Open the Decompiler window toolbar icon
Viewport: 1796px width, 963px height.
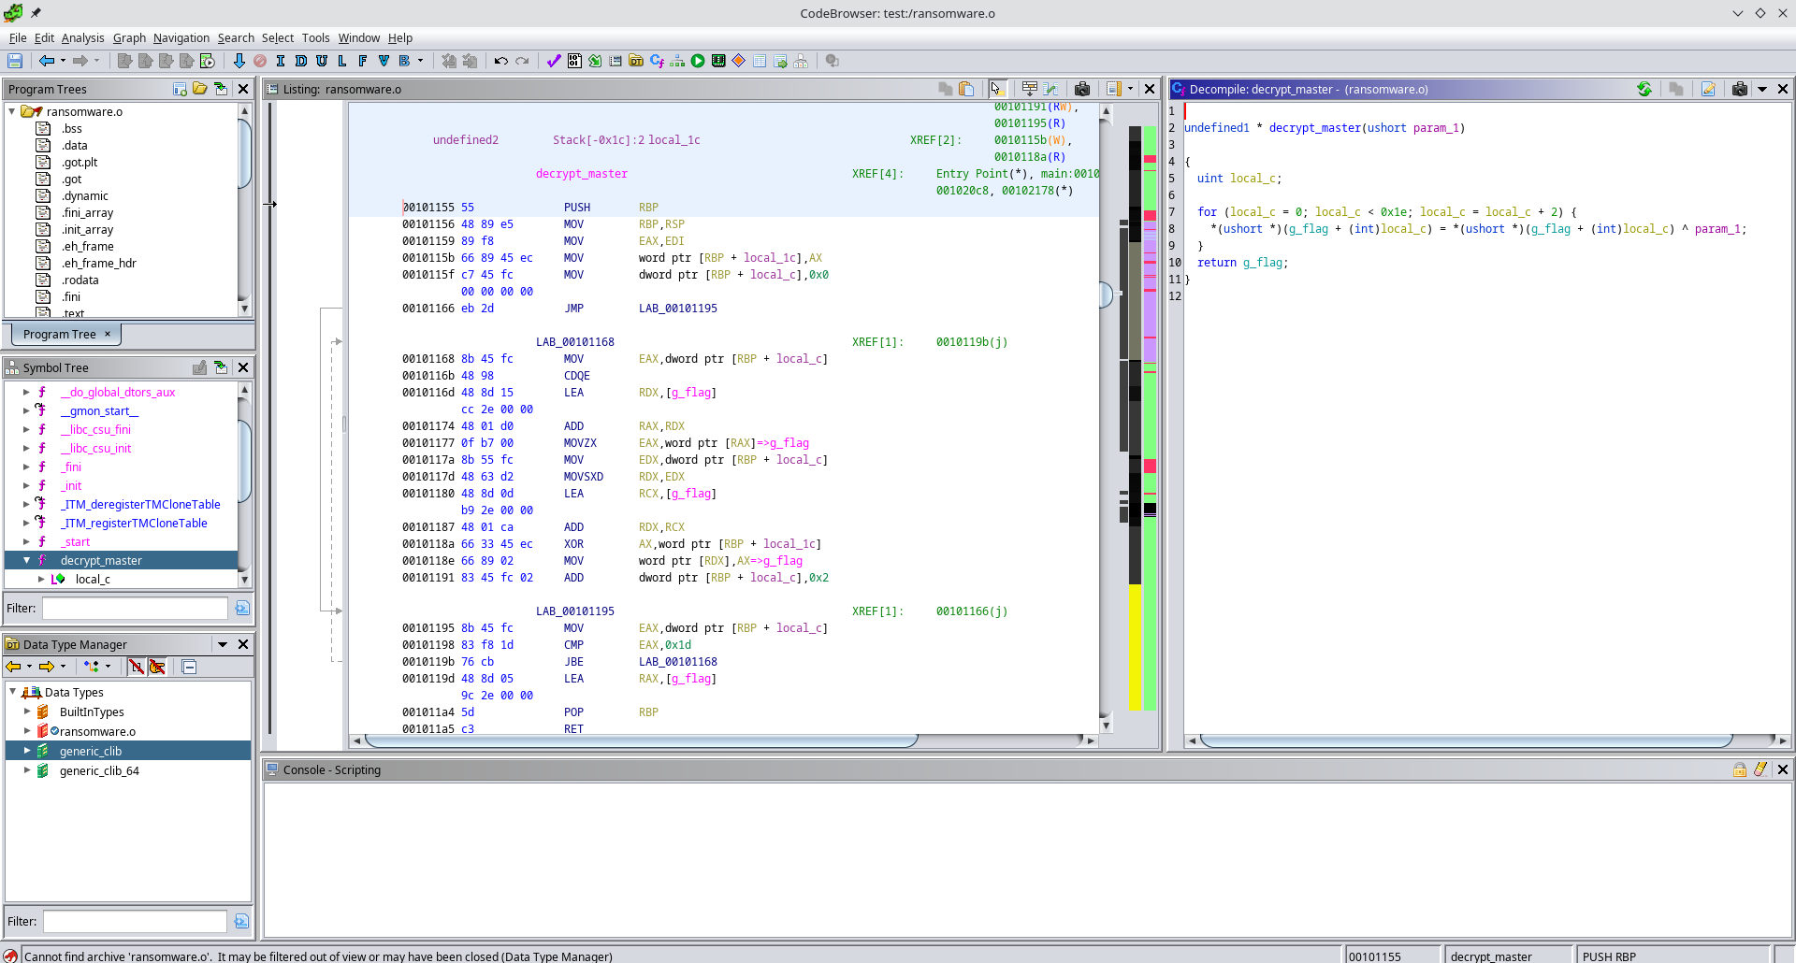click(657, 61)
